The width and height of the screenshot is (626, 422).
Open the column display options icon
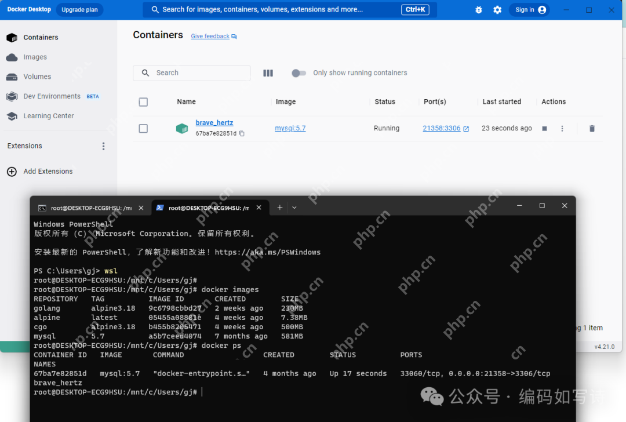pyautogui.click(x=268, y=73)
